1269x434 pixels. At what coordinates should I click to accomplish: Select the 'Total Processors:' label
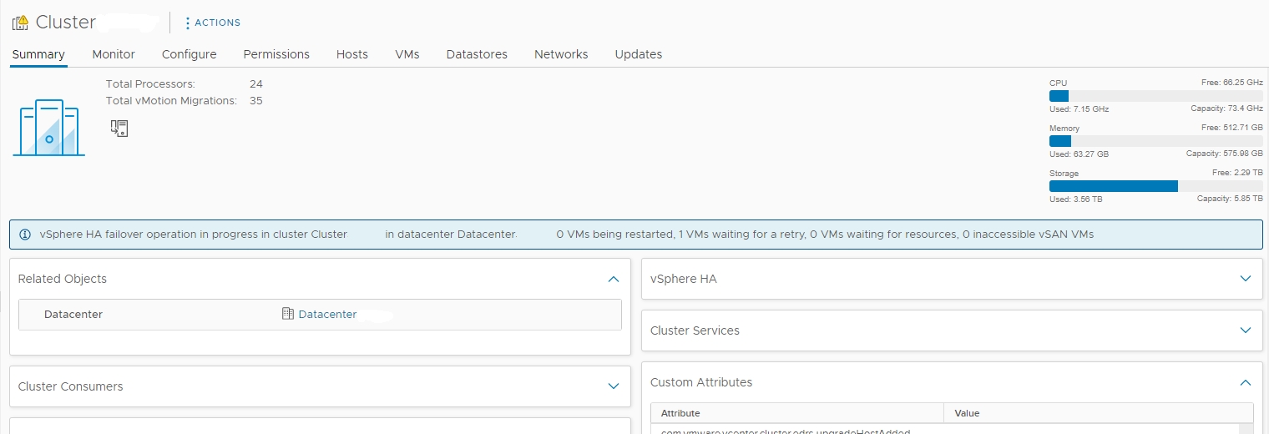[150, 84]
